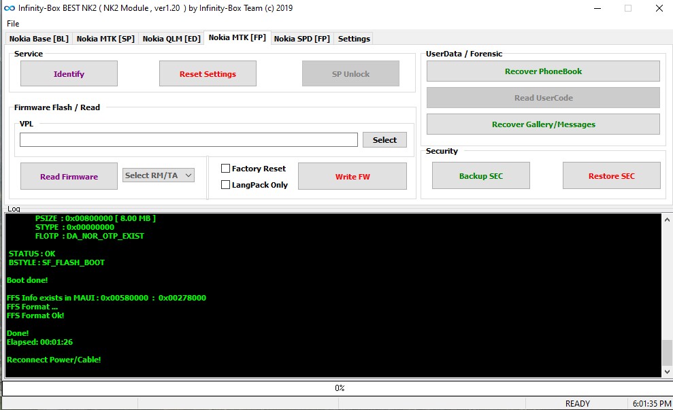
Task: Click the 'STATUS : OK' log line
Action: [32, 254]
